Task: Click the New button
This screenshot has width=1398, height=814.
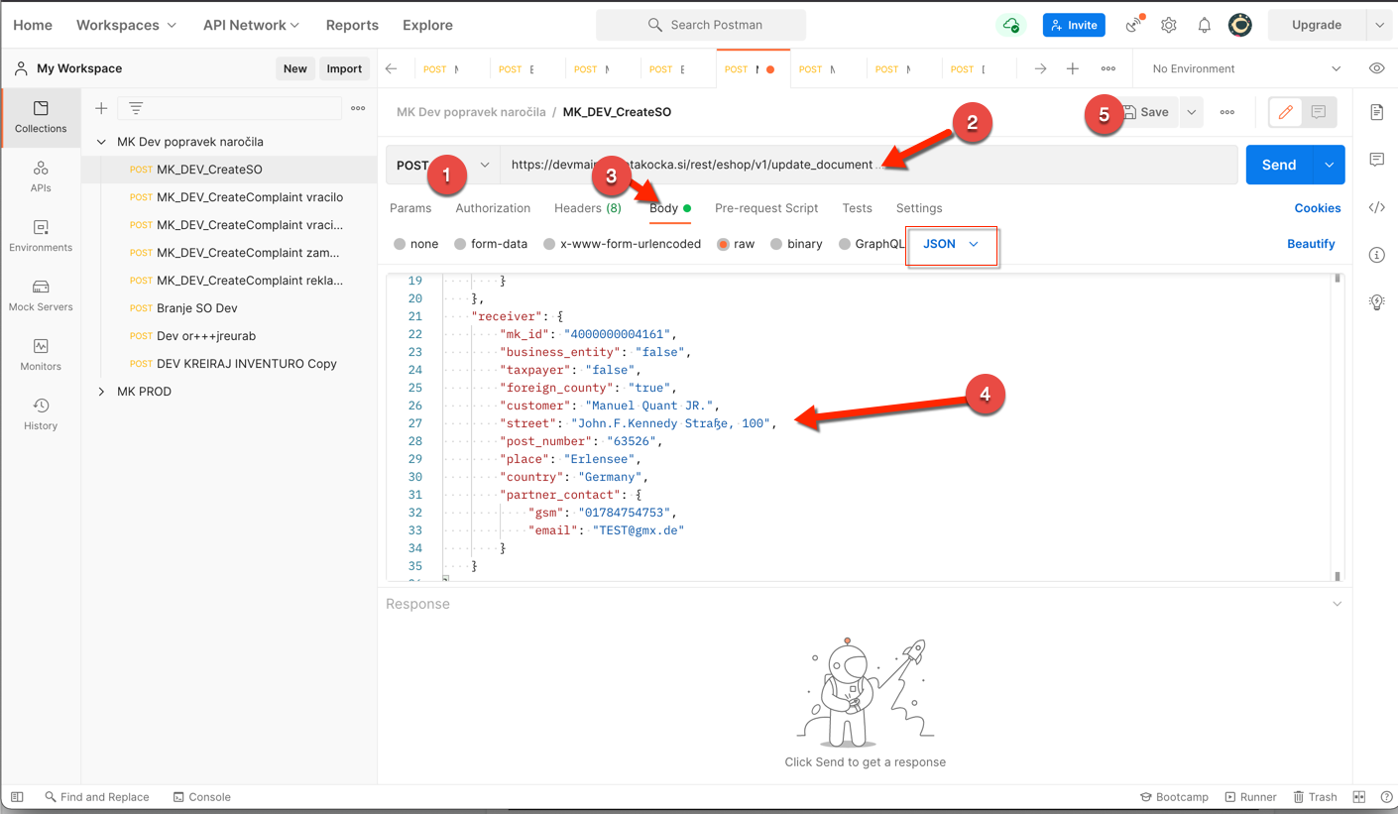Action: (x=294, y=68)
